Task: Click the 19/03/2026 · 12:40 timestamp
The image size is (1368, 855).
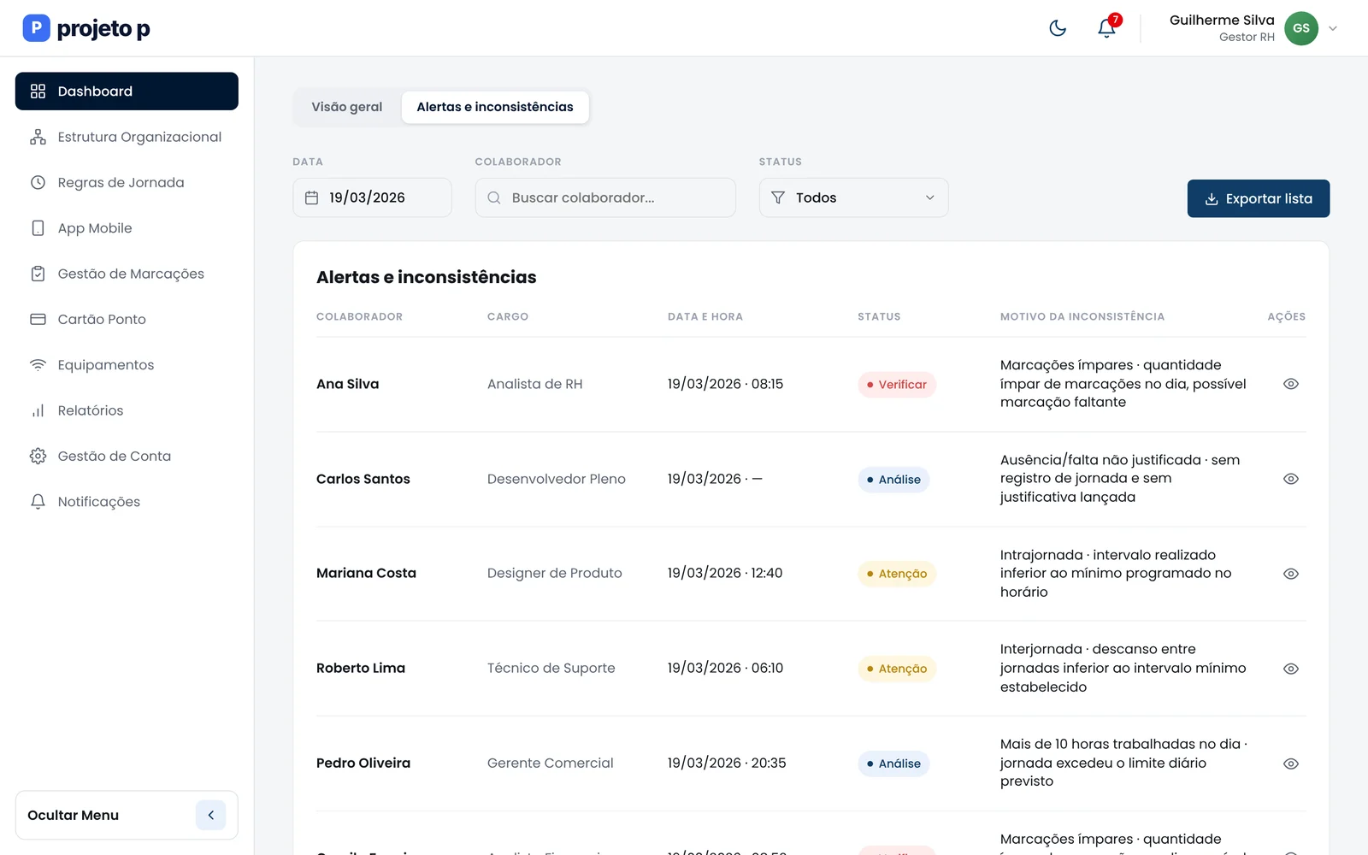Action: point(725,573)
